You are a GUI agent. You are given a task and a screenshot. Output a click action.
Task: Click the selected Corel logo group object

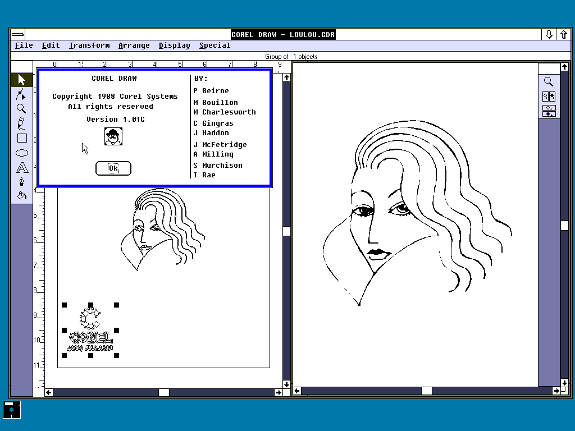pyautogui.click(x=90, y=330)
